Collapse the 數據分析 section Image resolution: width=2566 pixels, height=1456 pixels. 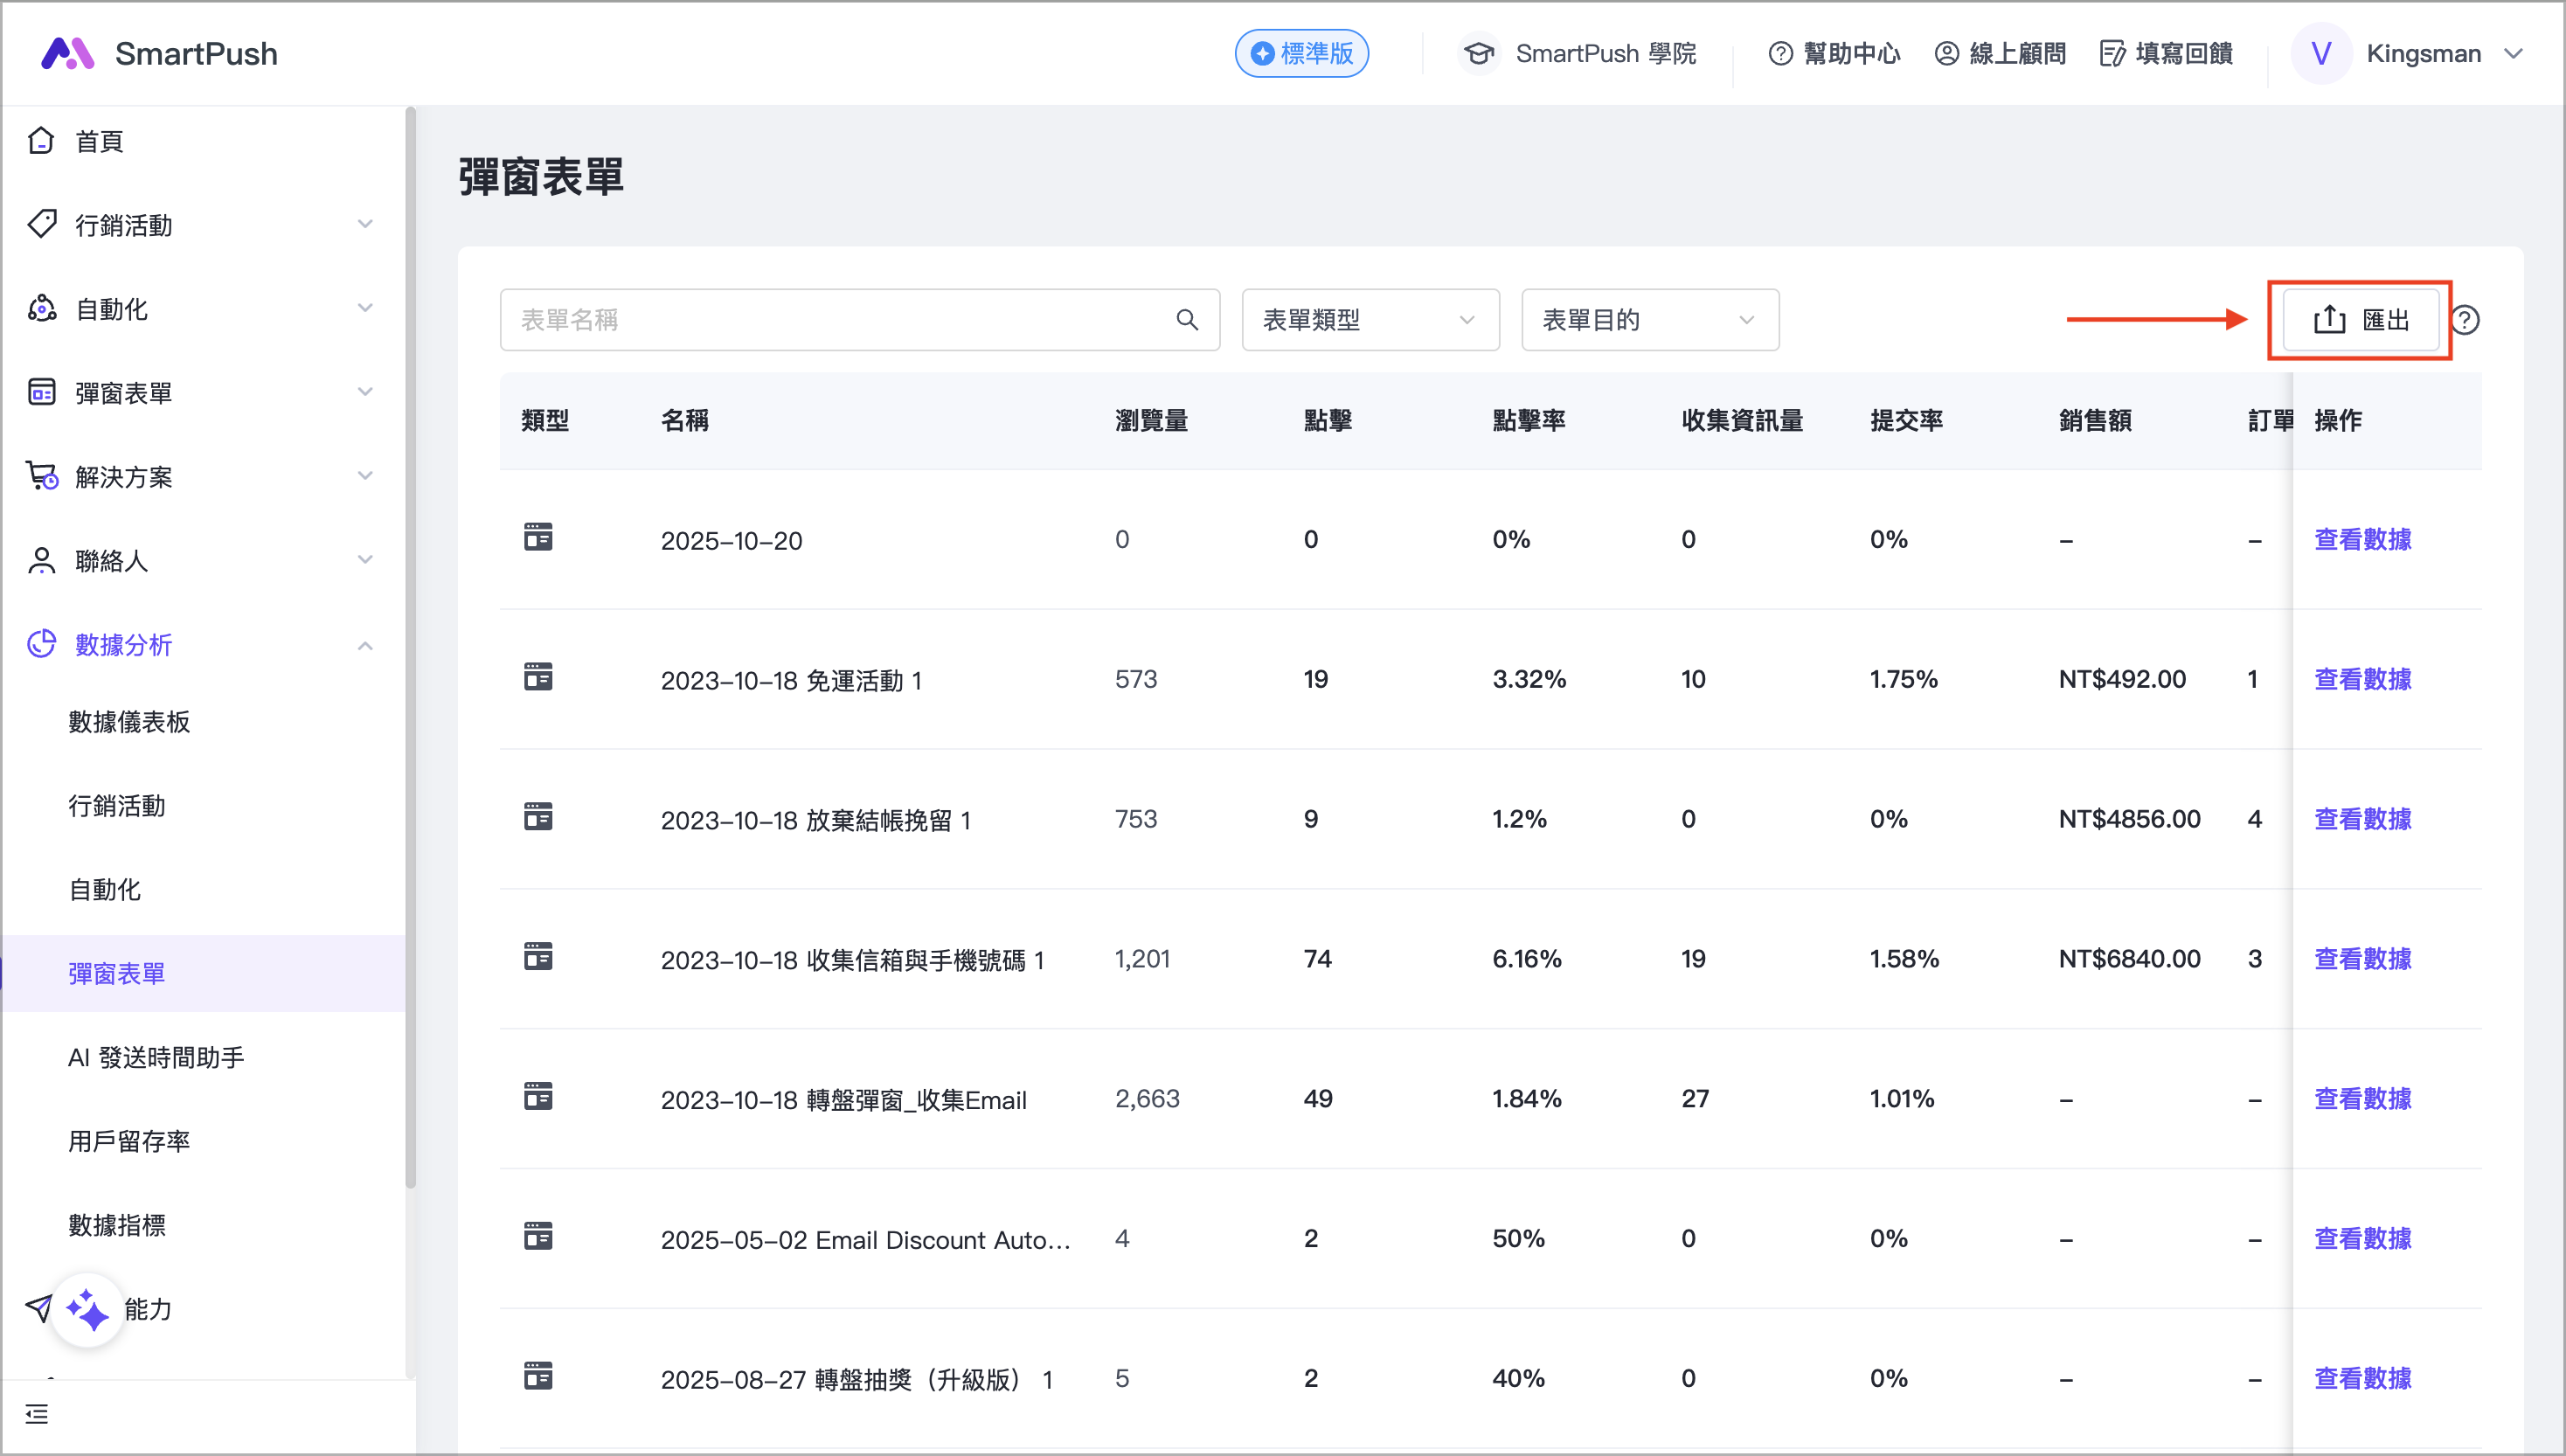click(364, 644)
